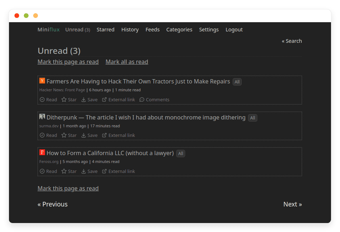Mark the Farmers tractors entry as Read
340x232 pixels.
pos(48,99)
